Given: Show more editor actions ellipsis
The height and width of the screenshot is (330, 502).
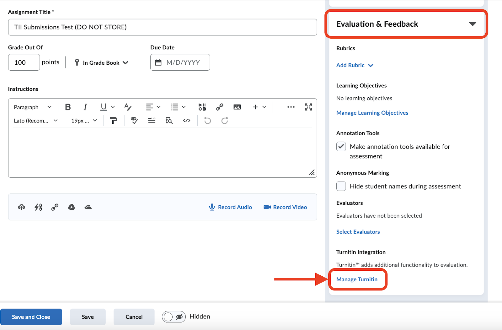Looking at the screenshot, I should click(x=291, y=107).
